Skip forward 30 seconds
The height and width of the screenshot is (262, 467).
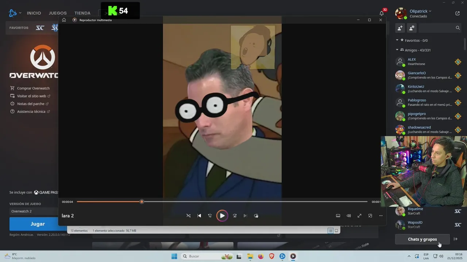tap(235, 216)
